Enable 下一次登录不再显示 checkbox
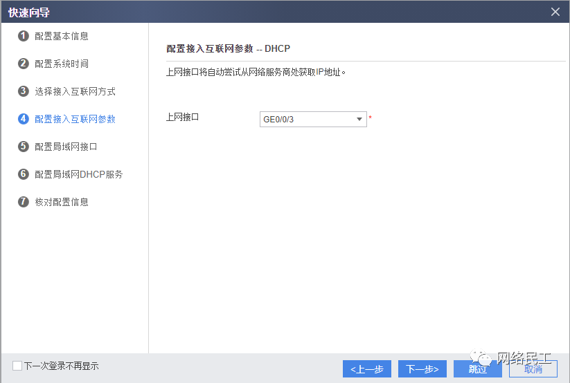 pyautogui.click(x=17, y=366)
